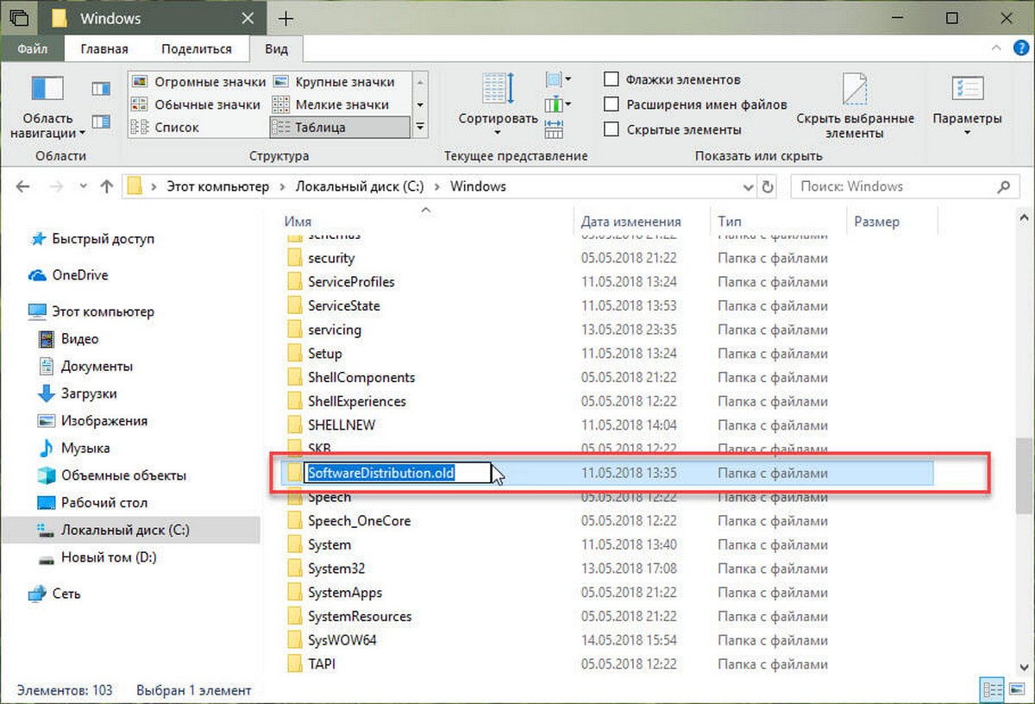1035x704 pixels.
Task: Refresh the Windows folder view
Action: (768, 186)
